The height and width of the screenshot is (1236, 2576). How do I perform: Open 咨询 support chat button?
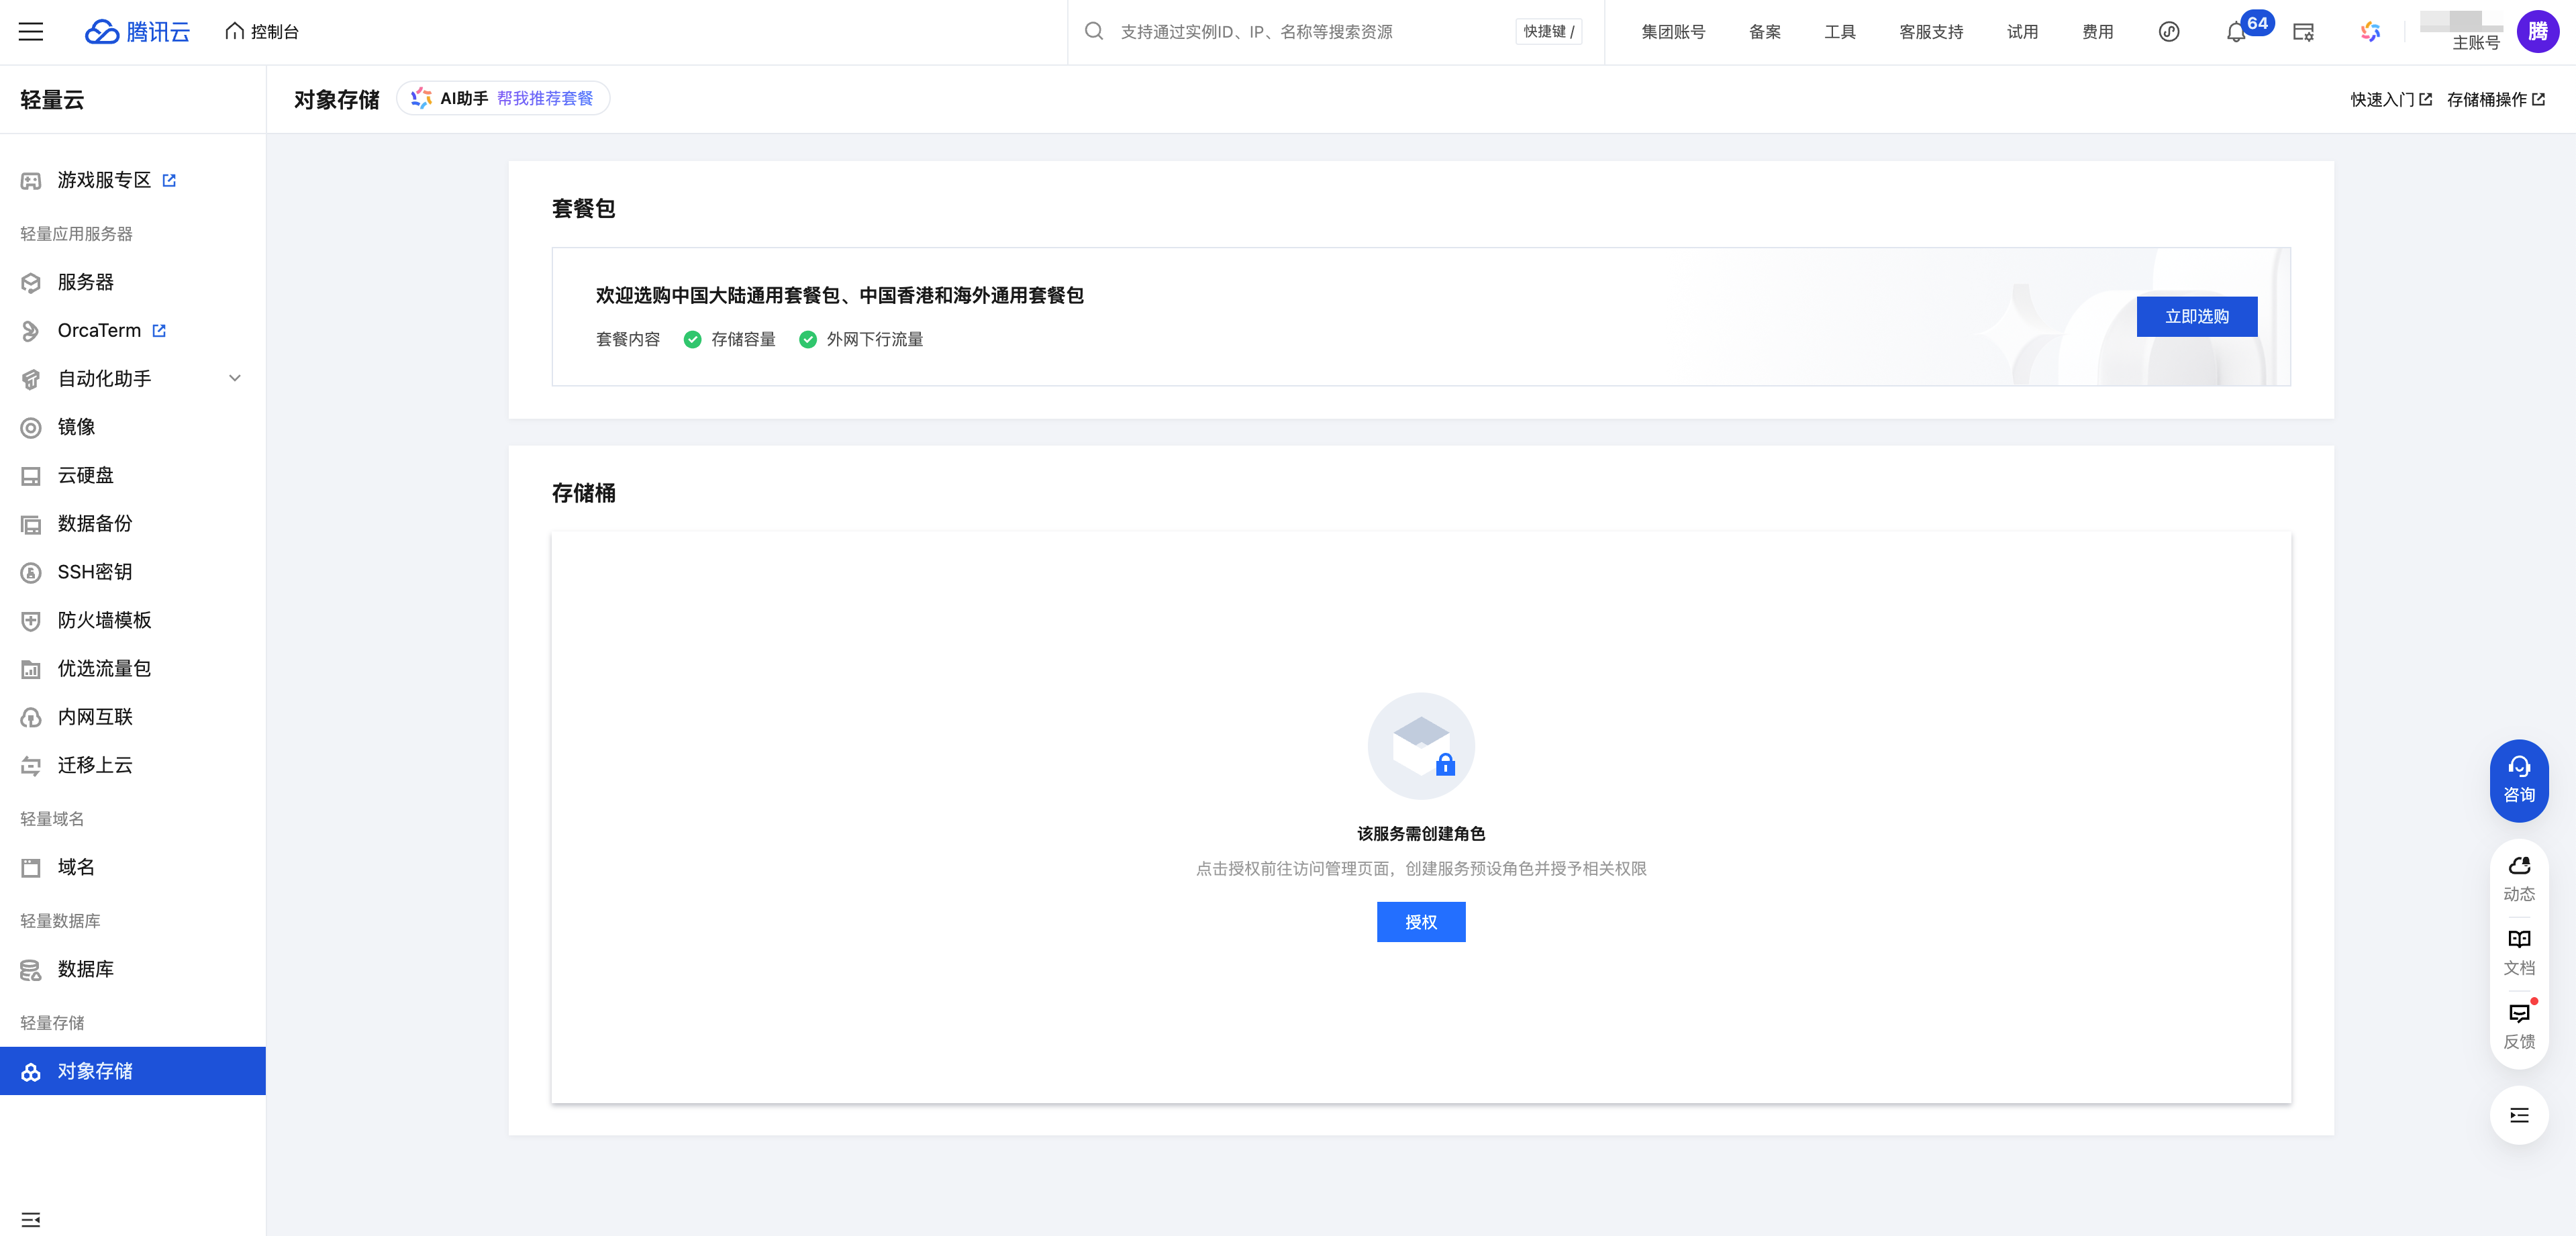[x=2518, y=780]
